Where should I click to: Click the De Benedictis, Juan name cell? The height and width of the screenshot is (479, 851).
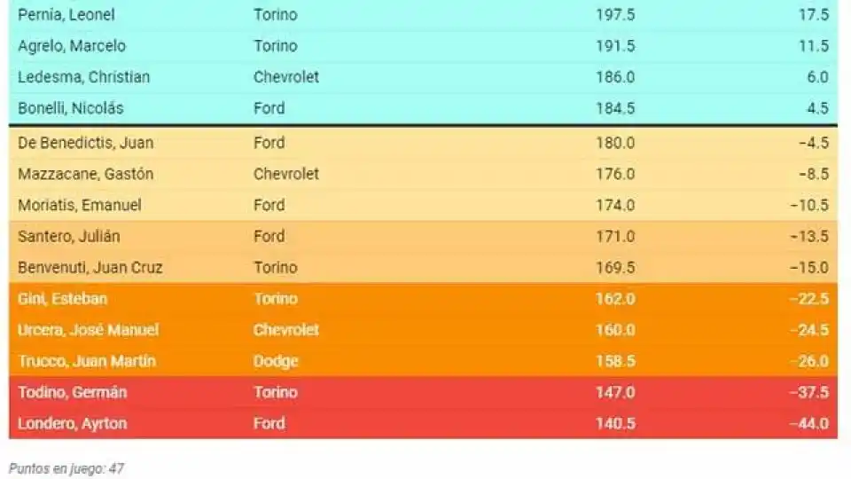tap(85, 143)
